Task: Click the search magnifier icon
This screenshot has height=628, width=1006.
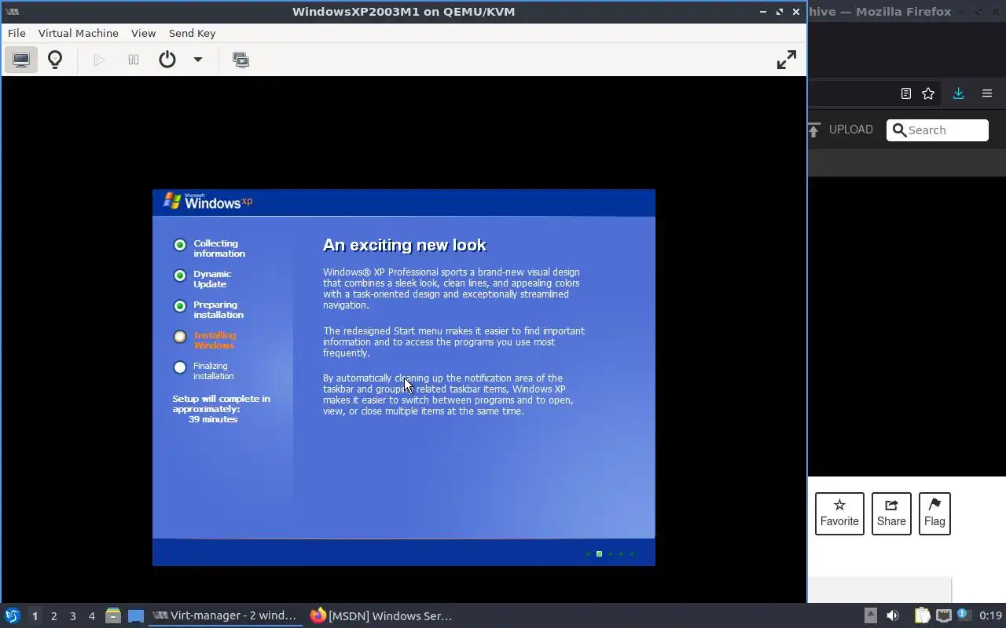Action: click(899, 130)
